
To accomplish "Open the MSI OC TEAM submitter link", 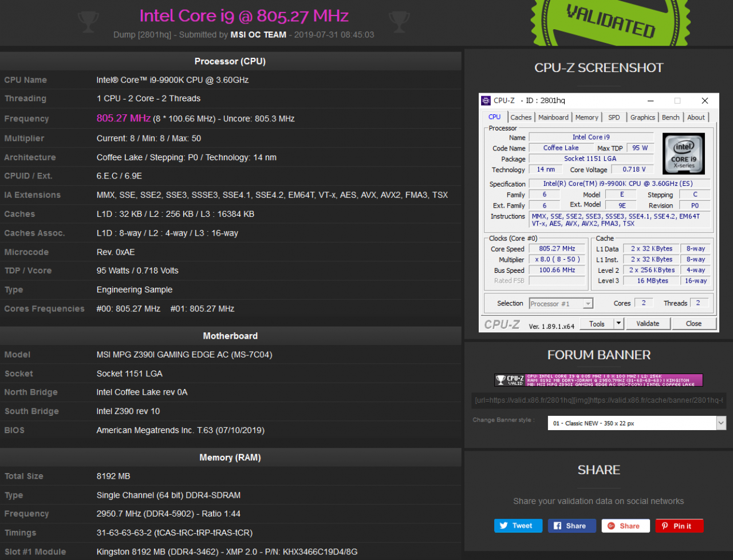I will point(258,35).
